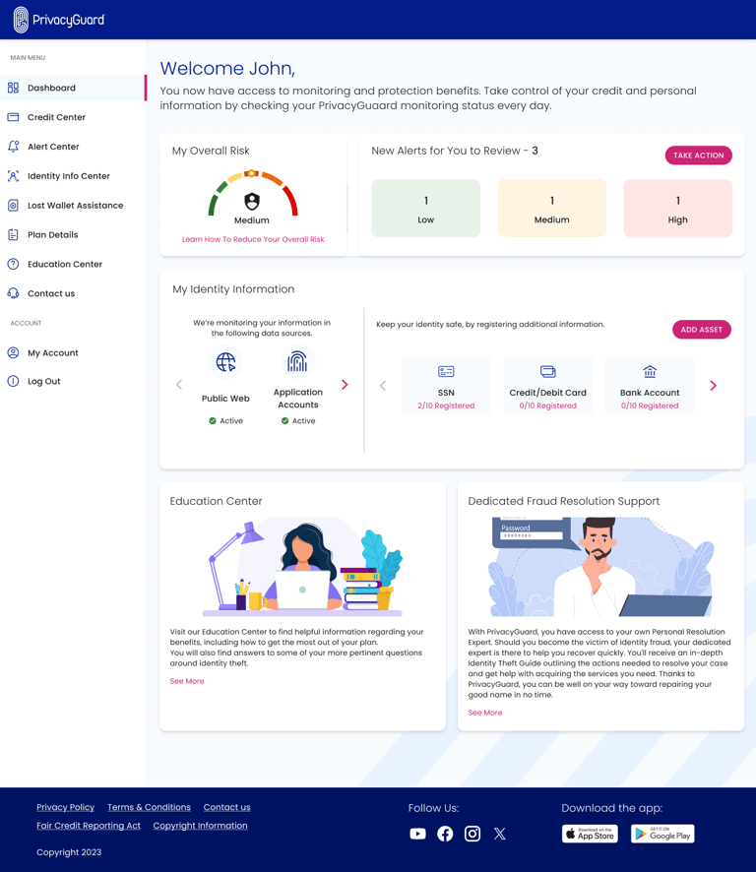
Task: Open Terms & Conditions footer link
Action: click(149, 807)
